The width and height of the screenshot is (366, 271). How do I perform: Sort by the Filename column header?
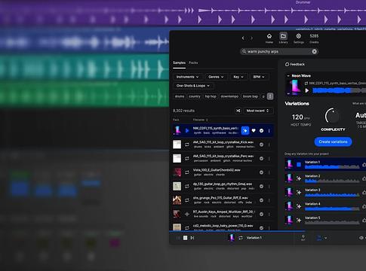coord(200,120)
